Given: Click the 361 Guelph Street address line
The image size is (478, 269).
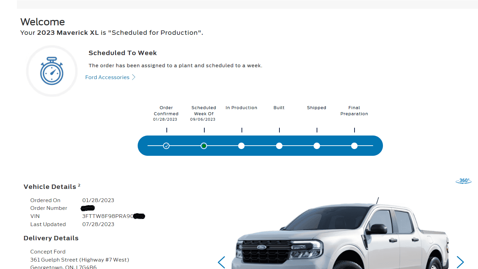Looking at the screenshot, I should tap(80, 260).
